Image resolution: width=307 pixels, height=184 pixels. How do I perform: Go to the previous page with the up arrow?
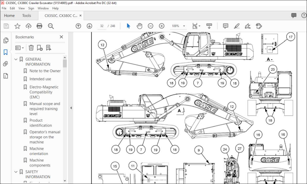[78, 26]
